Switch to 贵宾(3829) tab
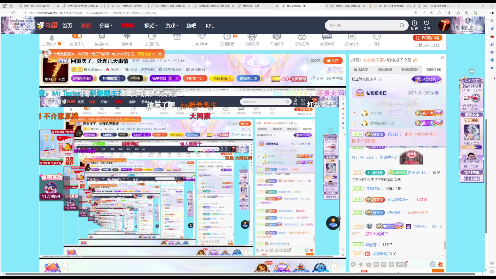The width and height of the screenshot is (496, 279). (x=409, y=69)
